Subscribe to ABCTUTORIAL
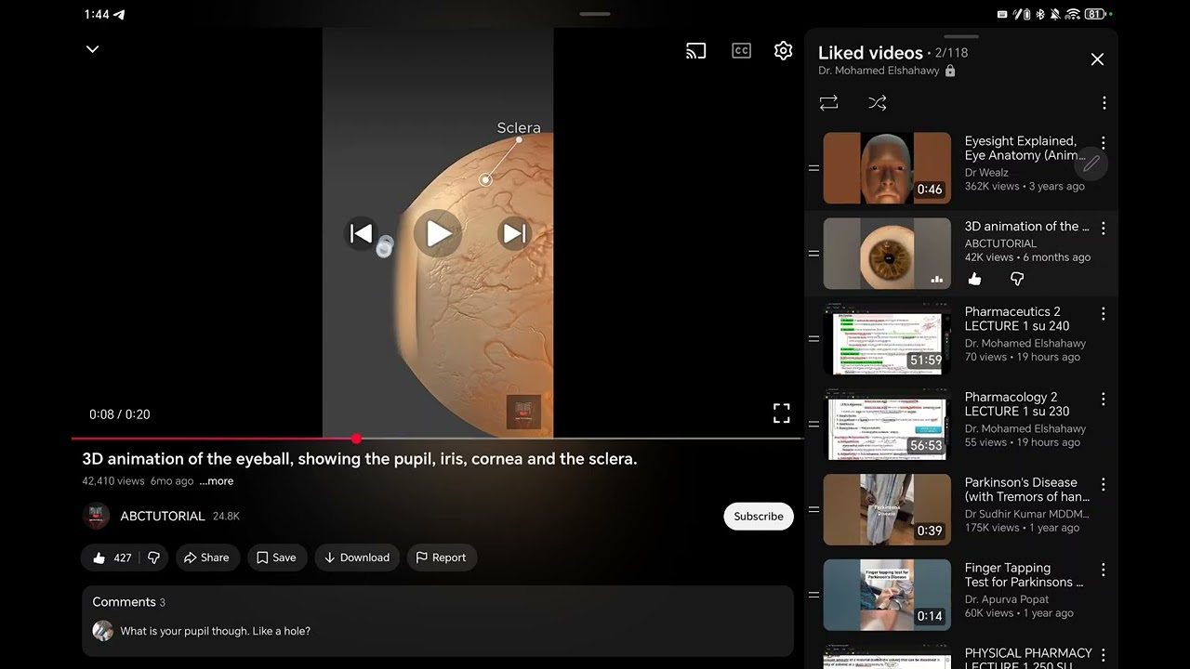Screen dimensions: 1190x669 (759, 517)
